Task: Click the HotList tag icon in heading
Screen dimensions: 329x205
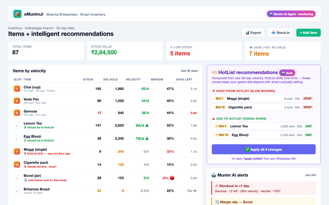Action: pyautogui.click(x=214, y=73)
